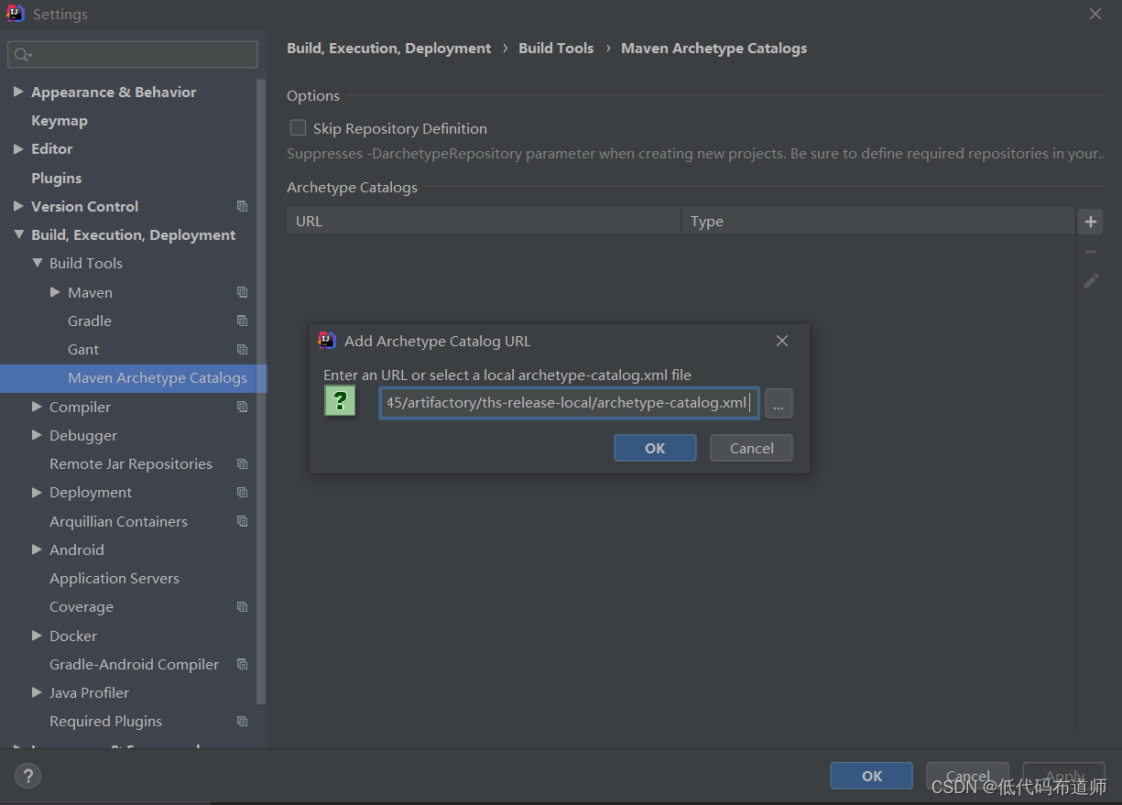This screenshot has width=1122, height=805.
Task: Expand the Android node arrow
Action: point(37,549)
